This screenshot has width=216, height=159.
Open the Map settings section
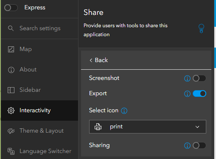coord(39,49)
